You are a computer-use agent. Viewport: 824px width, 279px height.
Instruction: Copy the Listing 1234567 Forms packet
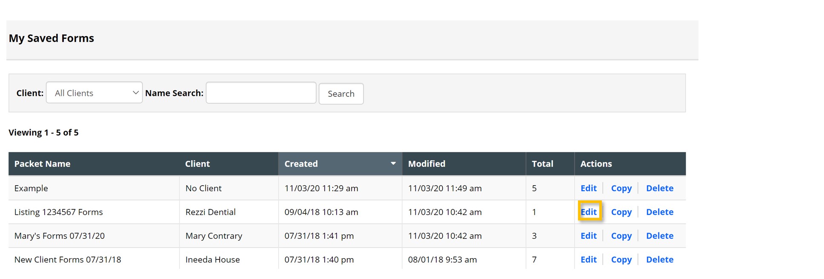[x=621, y=212]
